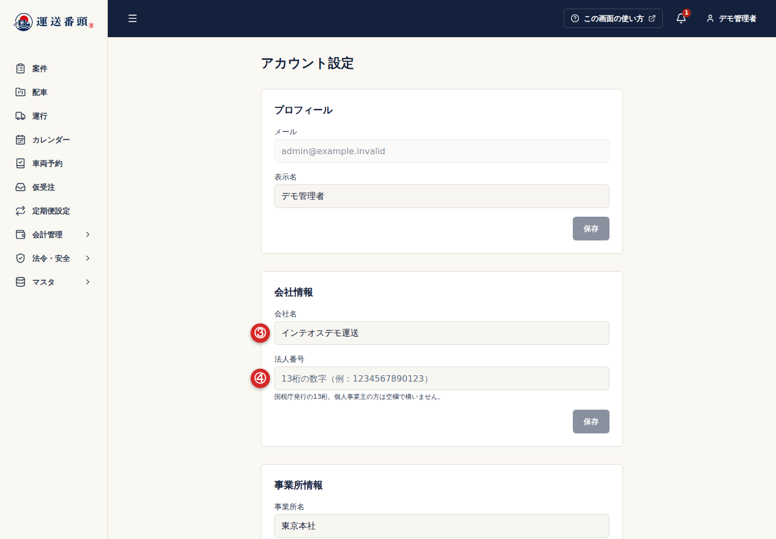This screenshot has width=776, height=539.
Task: Expand the 会計管理 chevron
Action: point(88,234)
